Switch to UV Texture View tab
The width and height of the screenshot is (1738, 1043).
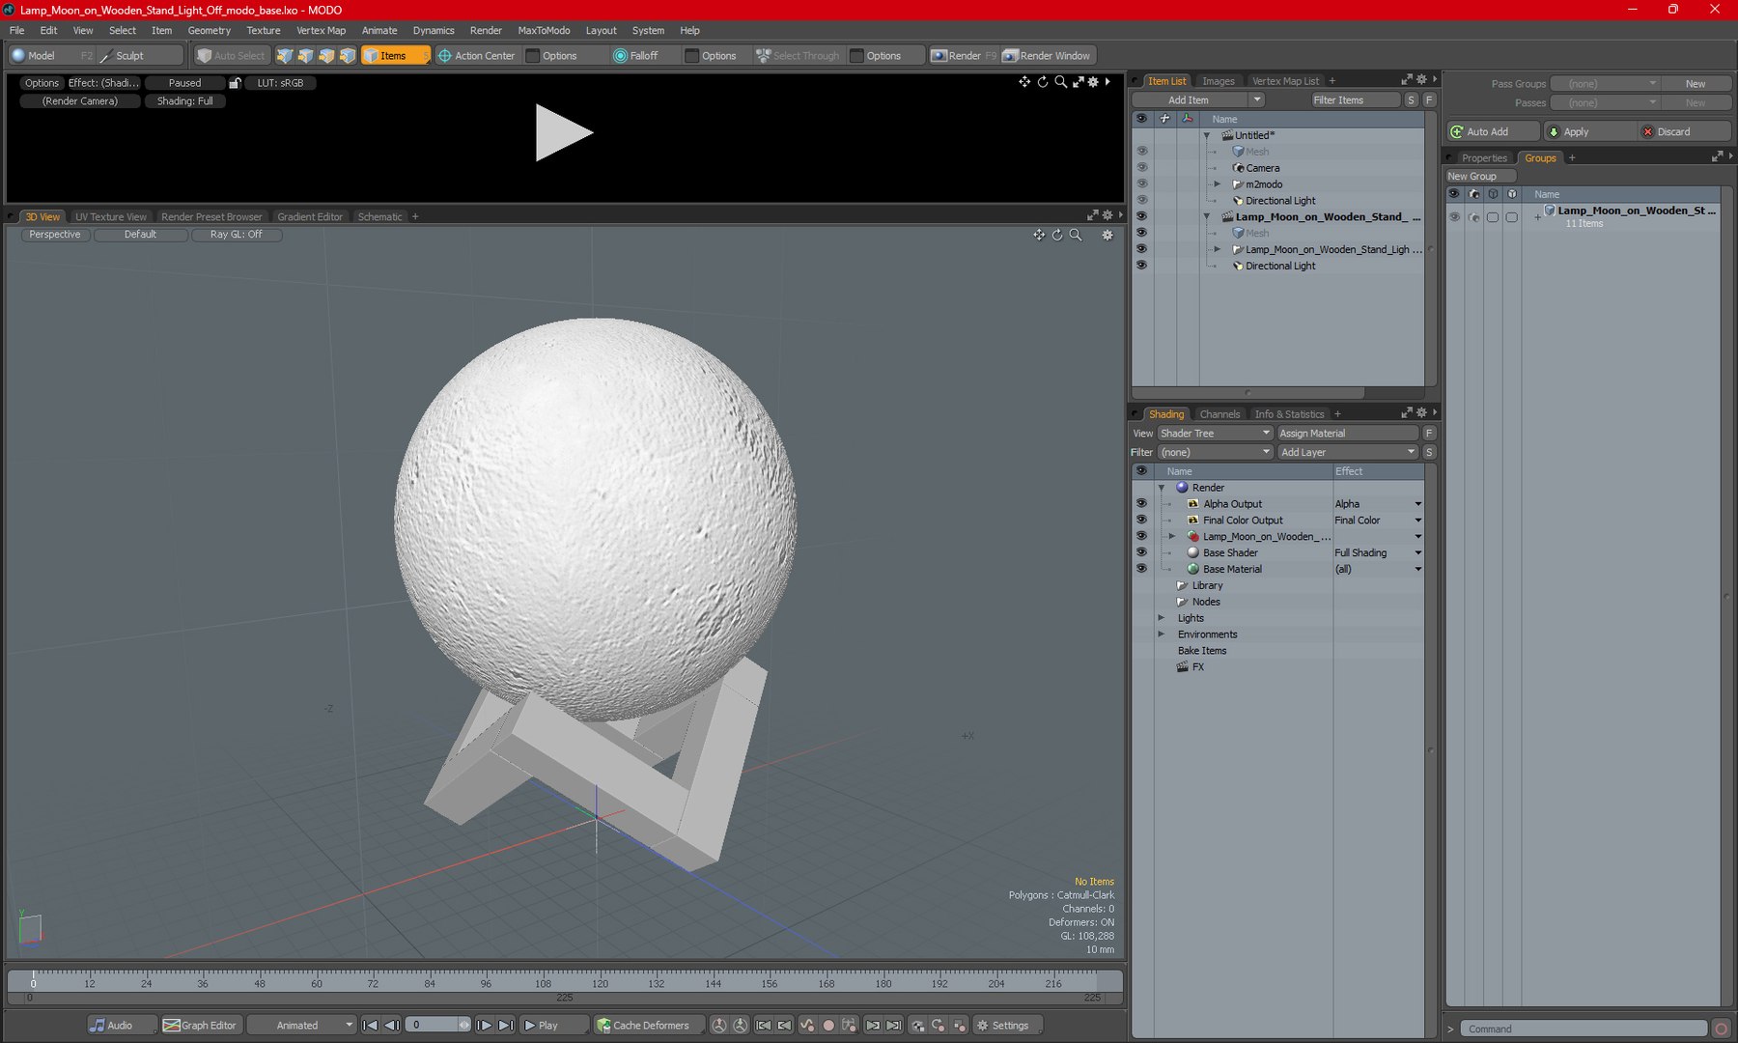click(111, 216)
